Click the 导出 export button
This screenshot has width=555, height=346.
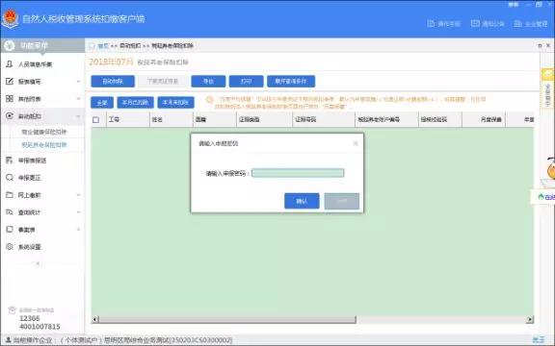click(208, 81)
